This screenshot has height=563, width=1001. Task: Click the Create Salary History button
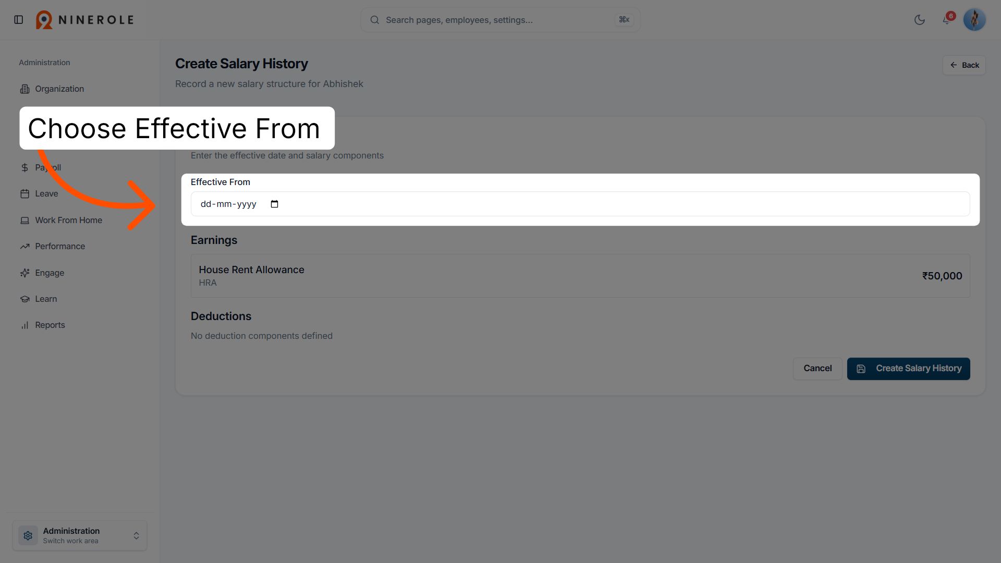tap(908, 369)
